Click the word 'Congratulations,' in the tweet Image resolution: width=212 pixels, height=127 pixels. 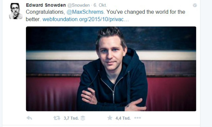tap(45, 12)
